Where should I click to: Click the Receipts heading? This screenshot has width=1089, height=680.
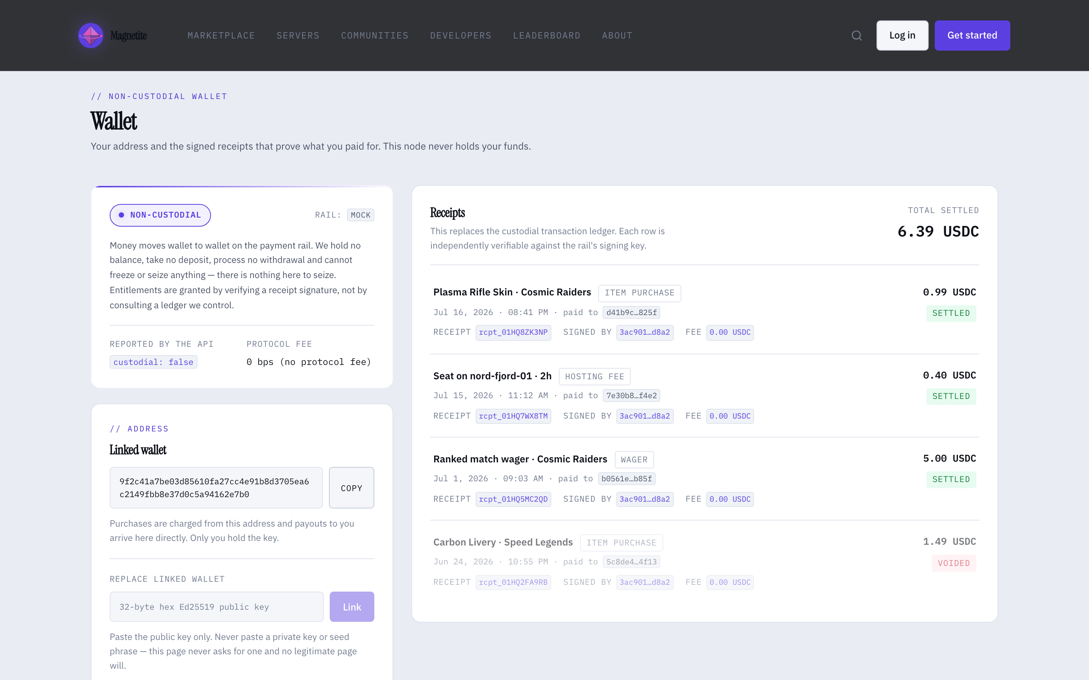[x=447, y=213]
